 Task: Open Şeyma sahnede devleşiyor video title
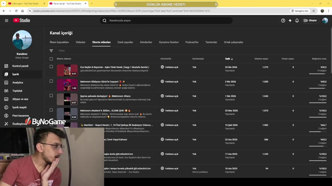pyautogui.click(x=105, y=96)
